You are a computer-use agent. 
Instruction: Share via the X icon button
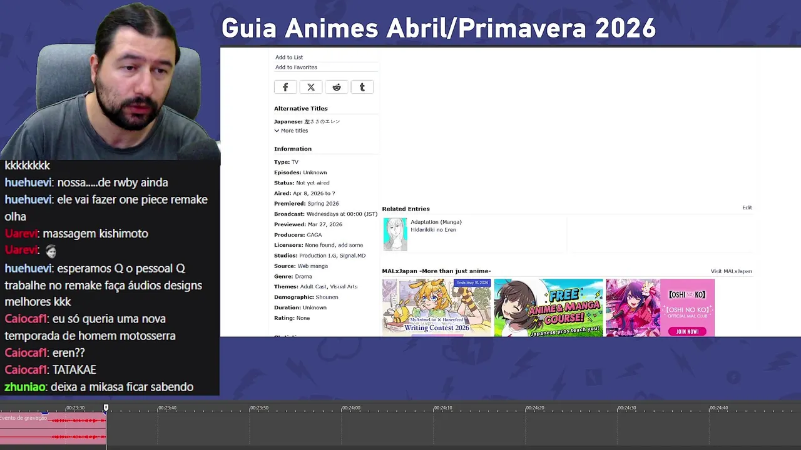(311, 87)
